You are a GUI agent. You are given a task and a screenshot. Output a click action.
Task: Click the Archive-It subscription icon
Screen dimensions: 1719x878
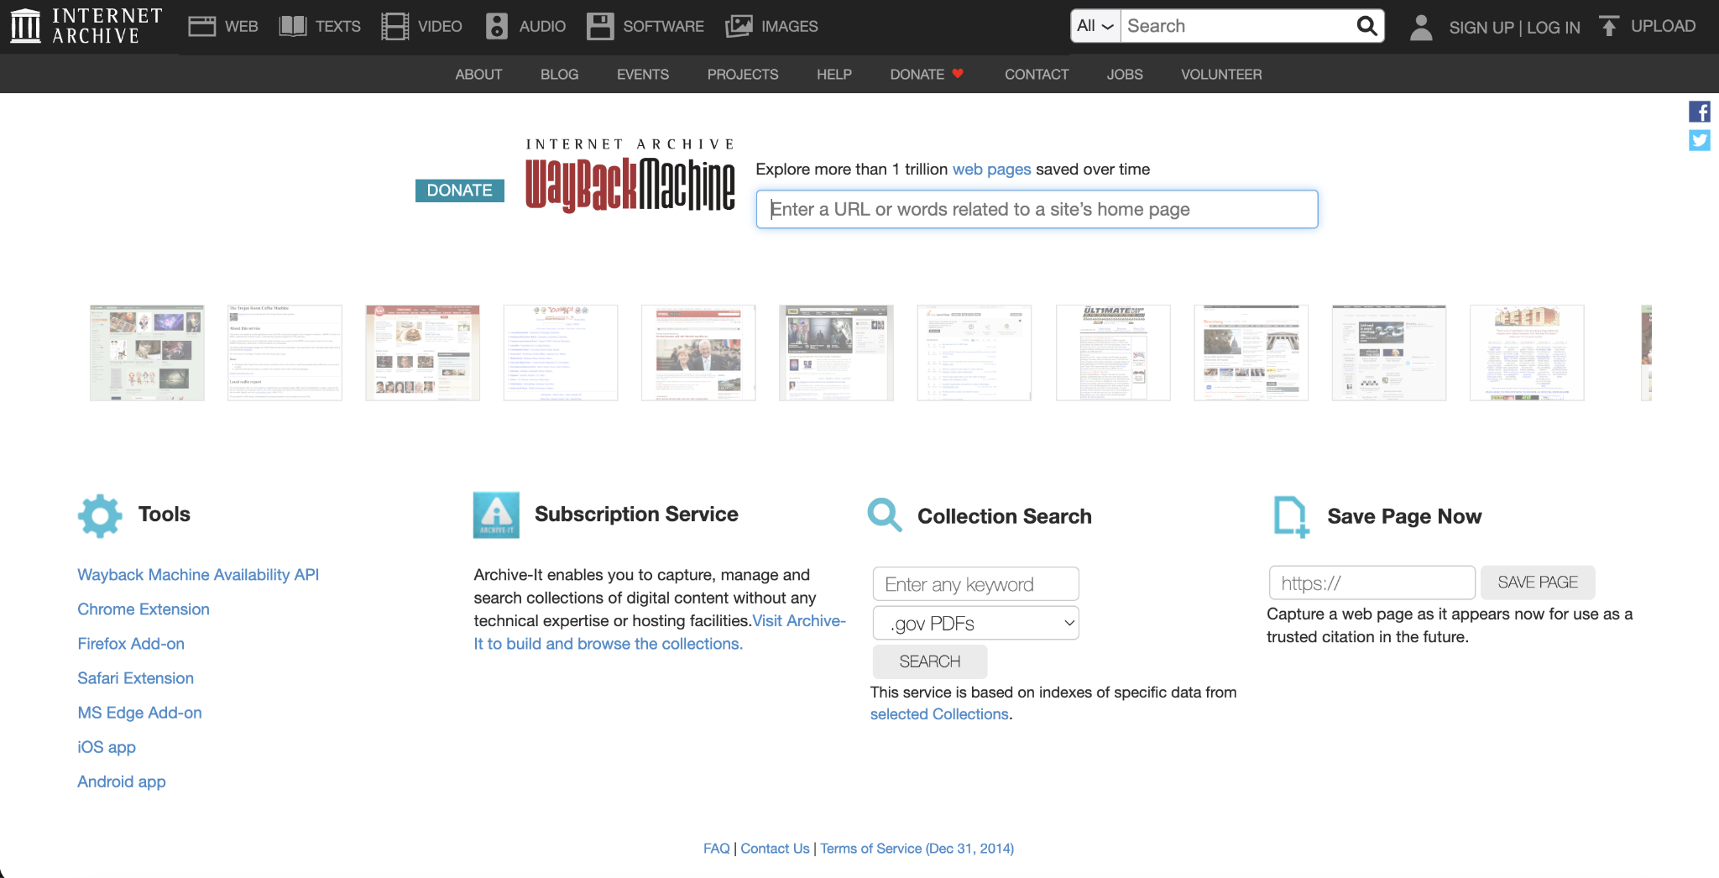(x=496, y=515)
